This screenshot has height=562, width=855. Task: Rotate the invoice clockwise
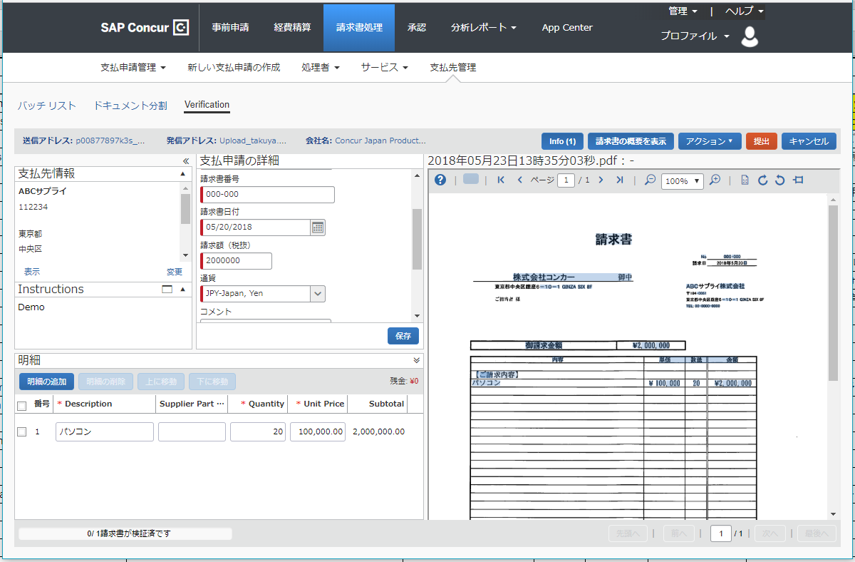point(762,180)
